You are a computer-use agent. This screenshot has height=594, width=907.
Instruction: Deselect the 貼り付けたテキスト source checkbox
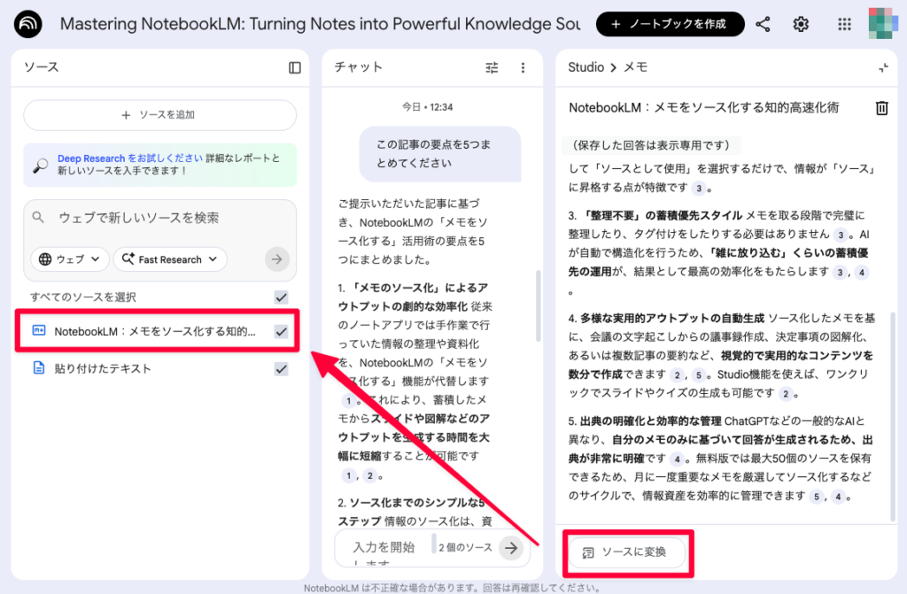pyautogui.click(x=282, y=368)
